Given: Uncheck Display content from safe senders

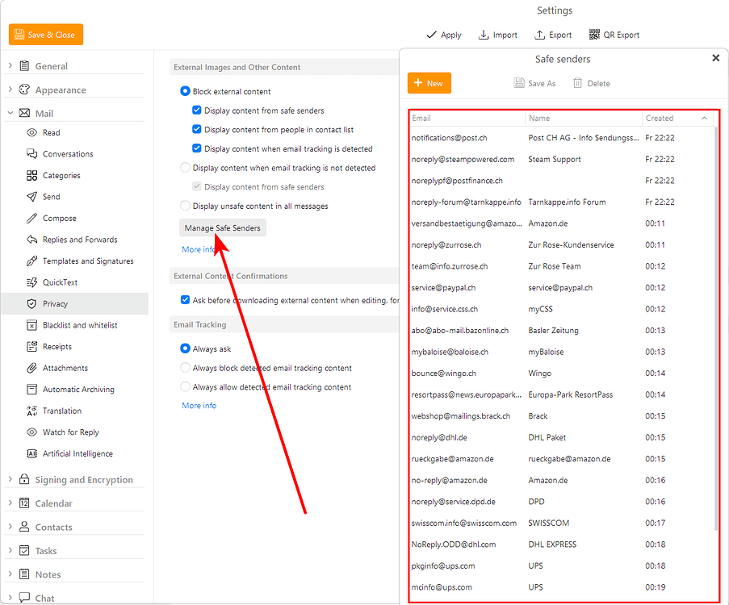Looking at the screenshot, I should tap(197, 111).
